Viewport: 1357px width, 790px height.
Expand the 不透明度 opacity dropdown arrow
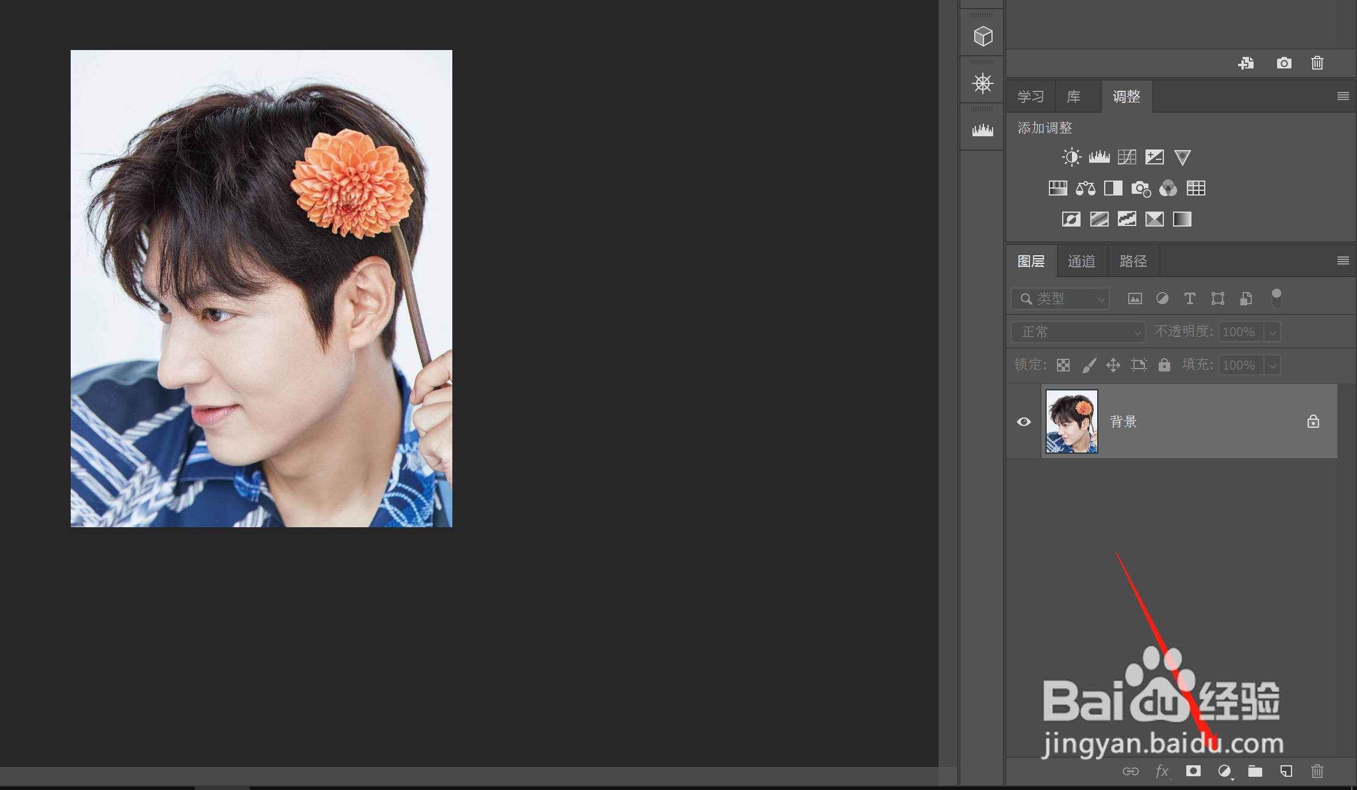(1273, 332)
